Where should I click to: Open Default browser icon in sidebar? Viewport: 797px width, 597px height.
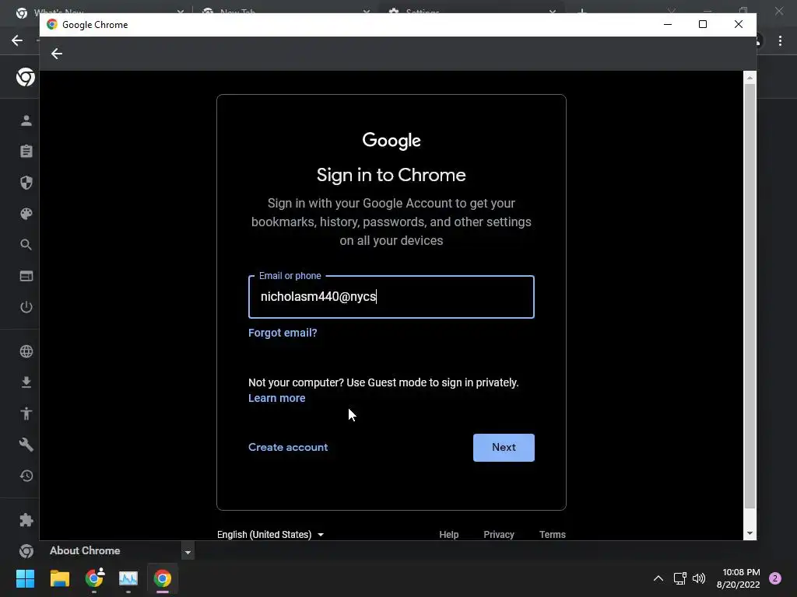[26, 276]
